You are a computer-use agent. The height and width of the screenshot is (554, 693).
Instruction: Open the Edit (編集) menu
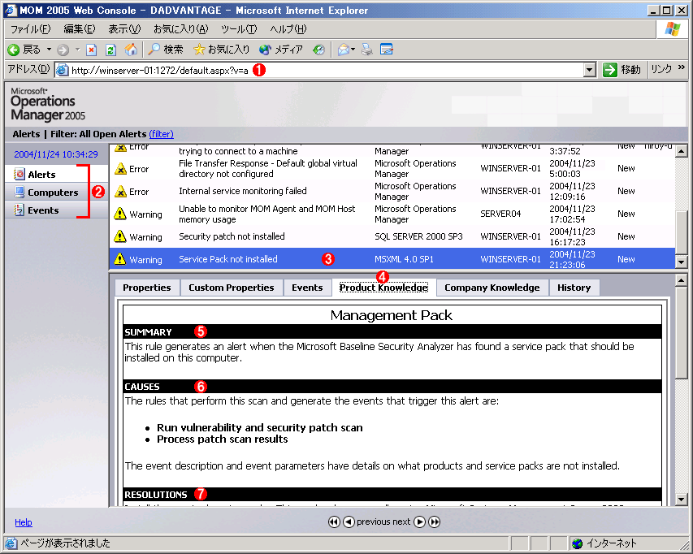click(x=79, y=29)
